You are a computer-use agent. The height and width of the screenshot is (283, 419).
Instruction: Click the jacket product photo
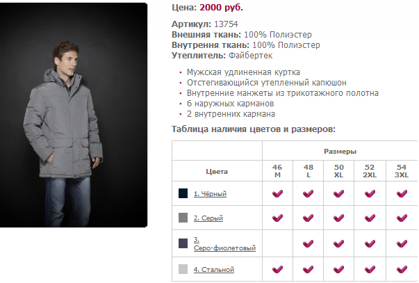[74, 115]
